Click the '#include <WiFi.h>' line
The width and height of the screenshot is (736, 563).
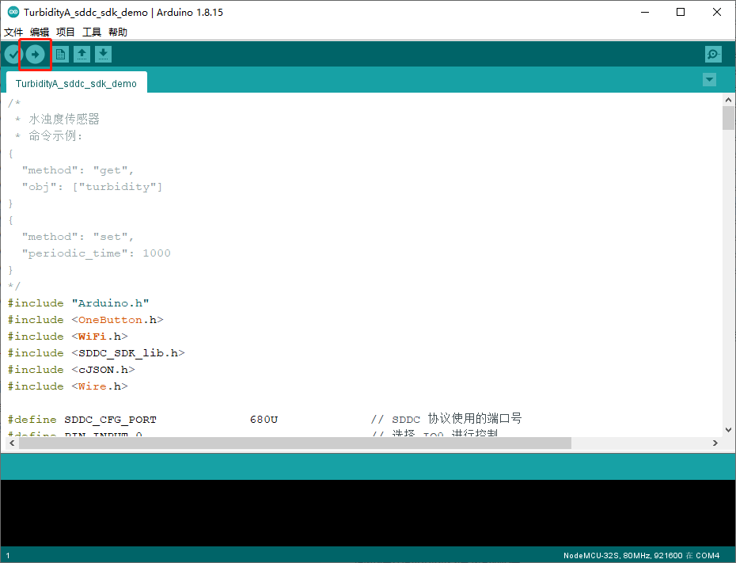[x=67, y=337]
